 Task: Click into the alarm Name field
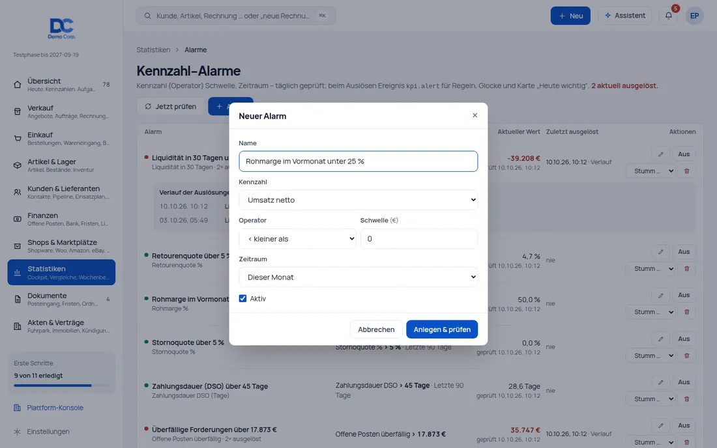point(358,161)
